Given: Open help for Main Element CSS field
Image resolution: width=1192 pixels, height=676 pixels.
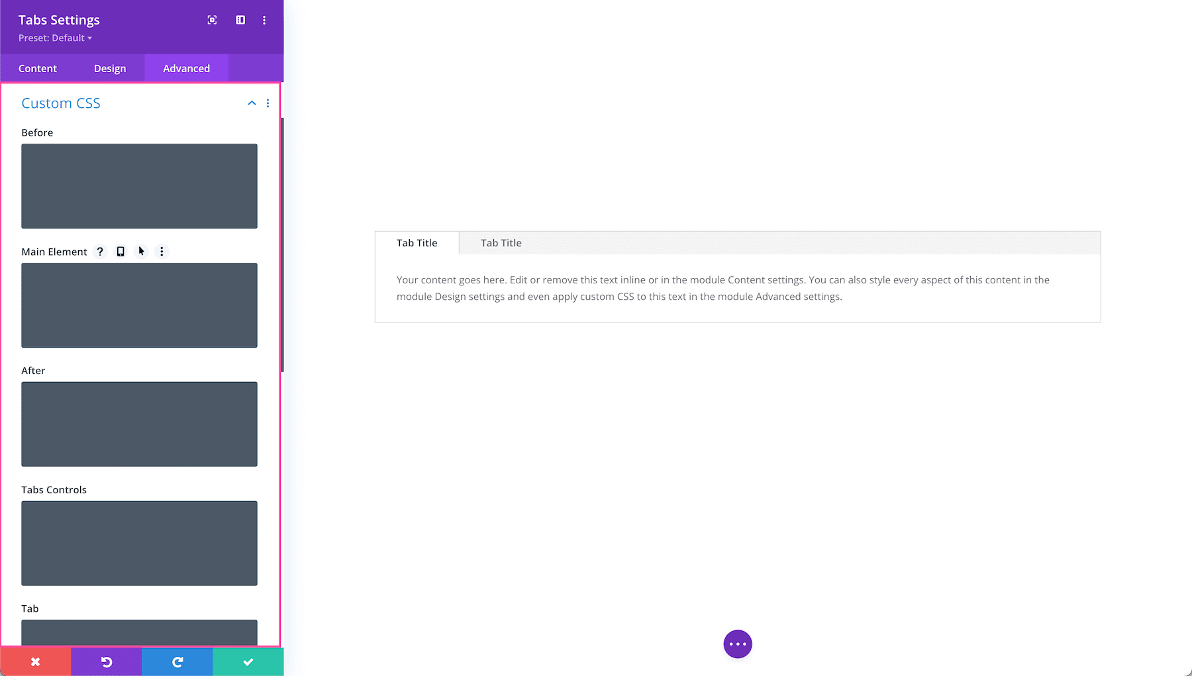Looking at the screenshot, I should (100, 252).
